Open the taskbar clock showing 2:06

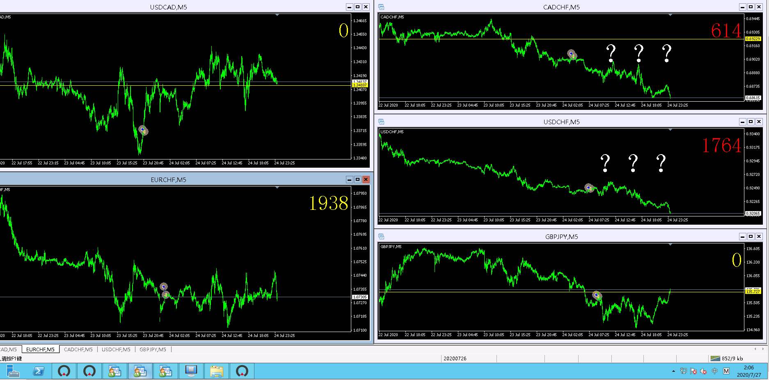[749, 371]
